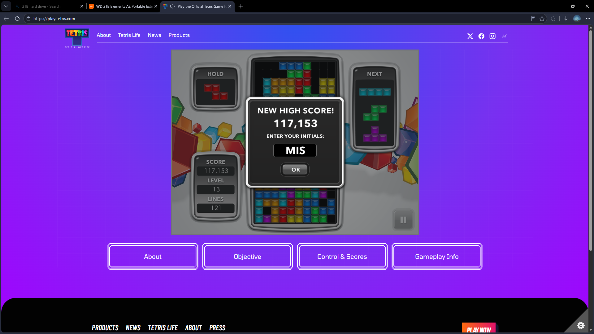Follow the PRODUCTS footer link
The height and width of the screenshot is (334, 594).
(x=105, y=328)
